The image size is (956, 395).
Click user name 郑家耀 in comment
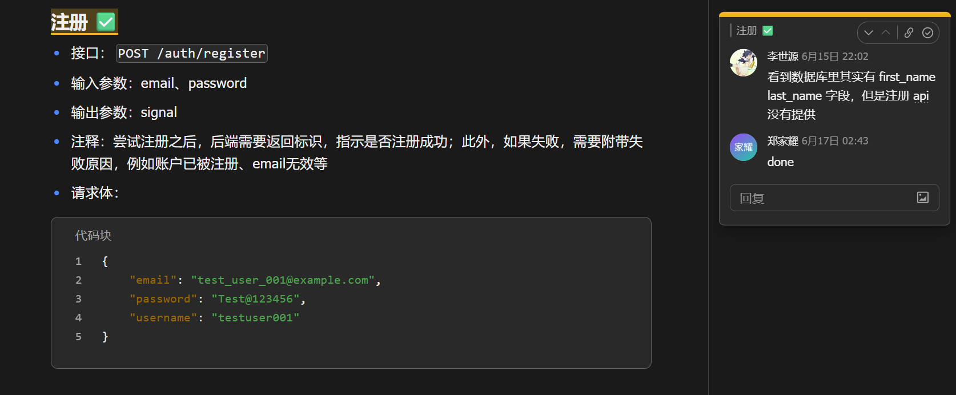coord(782,141)
